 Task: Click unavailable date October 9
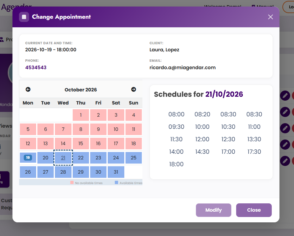[98, 129]
